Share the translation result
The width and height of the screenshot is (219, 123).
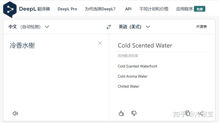[201, 113]
